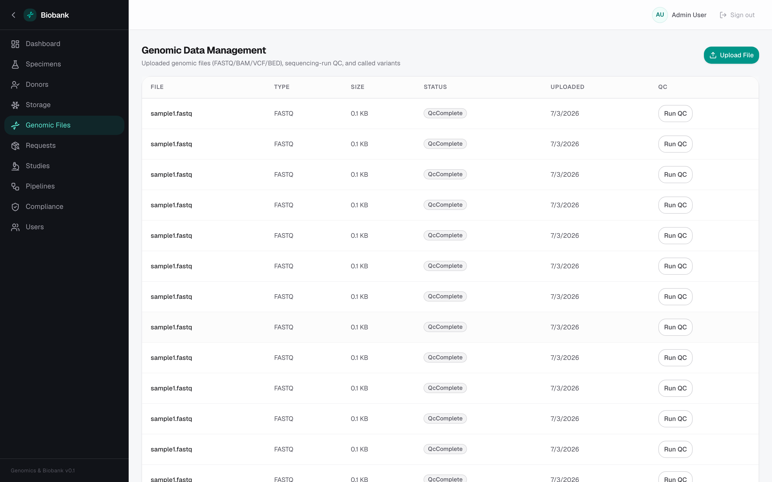Click the FILE column header

pyautogui.click(x=157, y=87)
